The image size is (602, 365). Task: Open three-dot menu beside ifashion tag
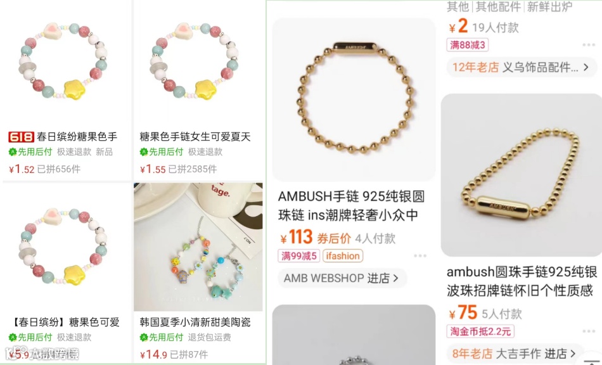point(420,255)
